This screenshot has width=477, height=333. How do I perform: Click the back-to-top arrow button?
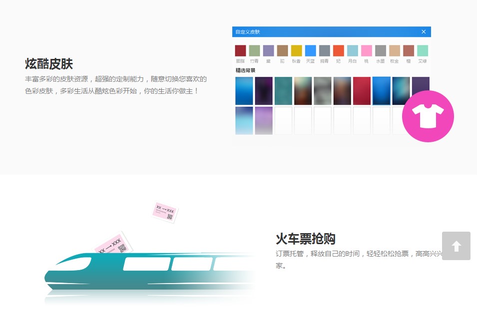pyautogui.click(x=456, y=246)
